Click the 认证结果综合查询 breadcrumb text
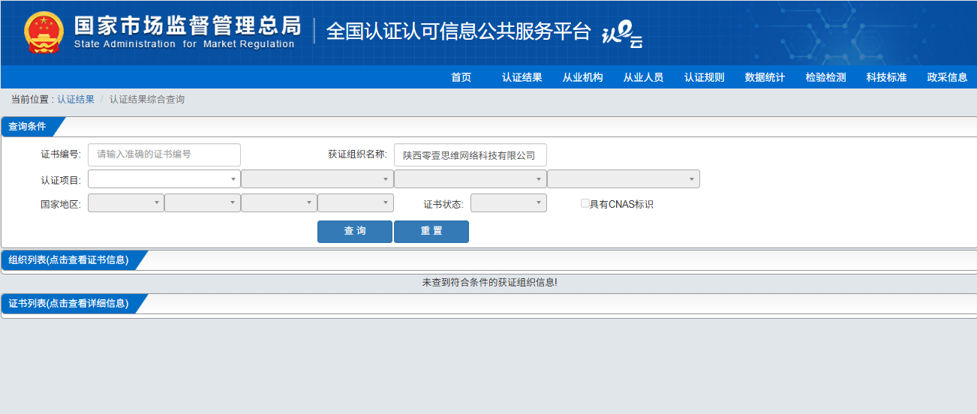977x414 pixels. (147, 99)
